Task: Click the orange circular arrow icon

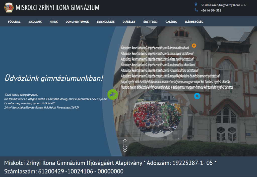Action: [194, 46]
